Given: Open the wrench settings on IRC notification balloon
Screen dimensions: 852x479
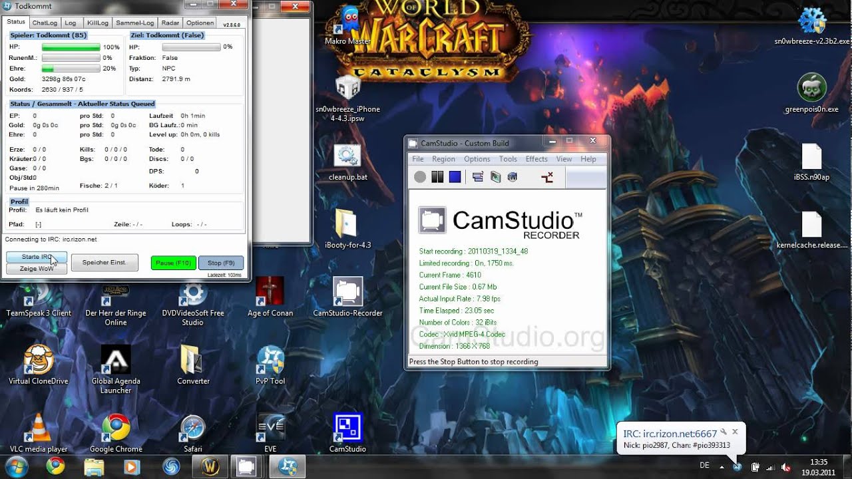Looking at the screenshot, I should [724, 432].
